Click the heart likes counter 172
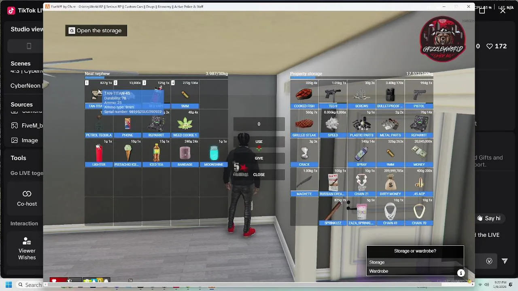Viewport: 518px width, 291px height. (497, 46)
